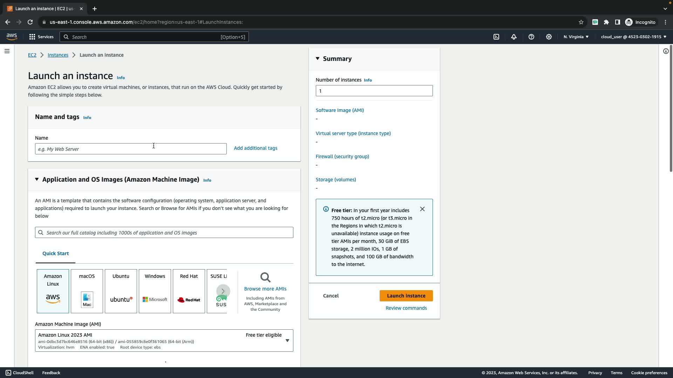Open the N. Virginia region dropdown
The width and height of the screenshot is (673, 378).
[x=576, y=37]
